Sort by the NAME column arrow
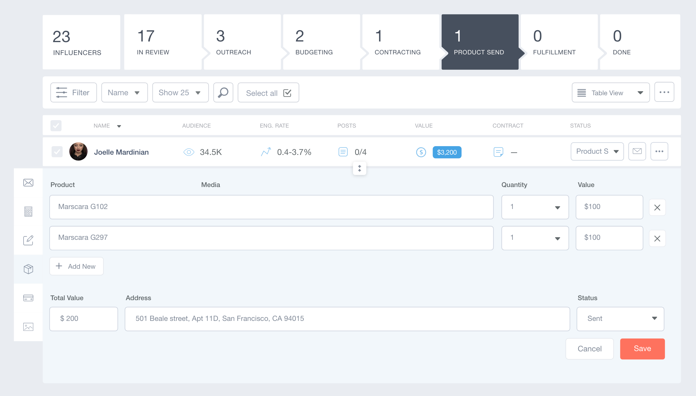This screenshot has height=396, width=696. click(x=119, y=126)
